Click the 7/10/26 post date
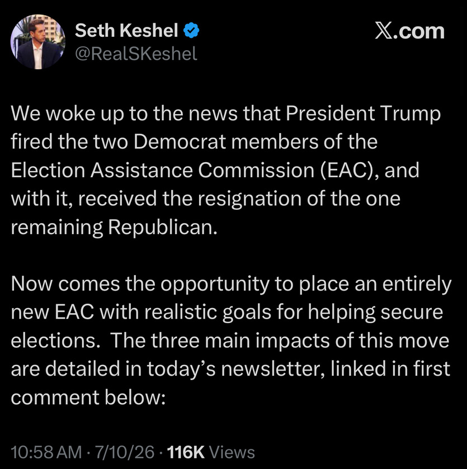 [x=125, y=452]
